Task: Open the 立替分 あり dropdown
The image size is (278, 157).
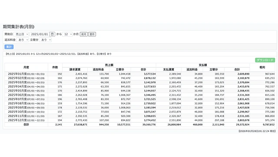Action: pos(45,40)
